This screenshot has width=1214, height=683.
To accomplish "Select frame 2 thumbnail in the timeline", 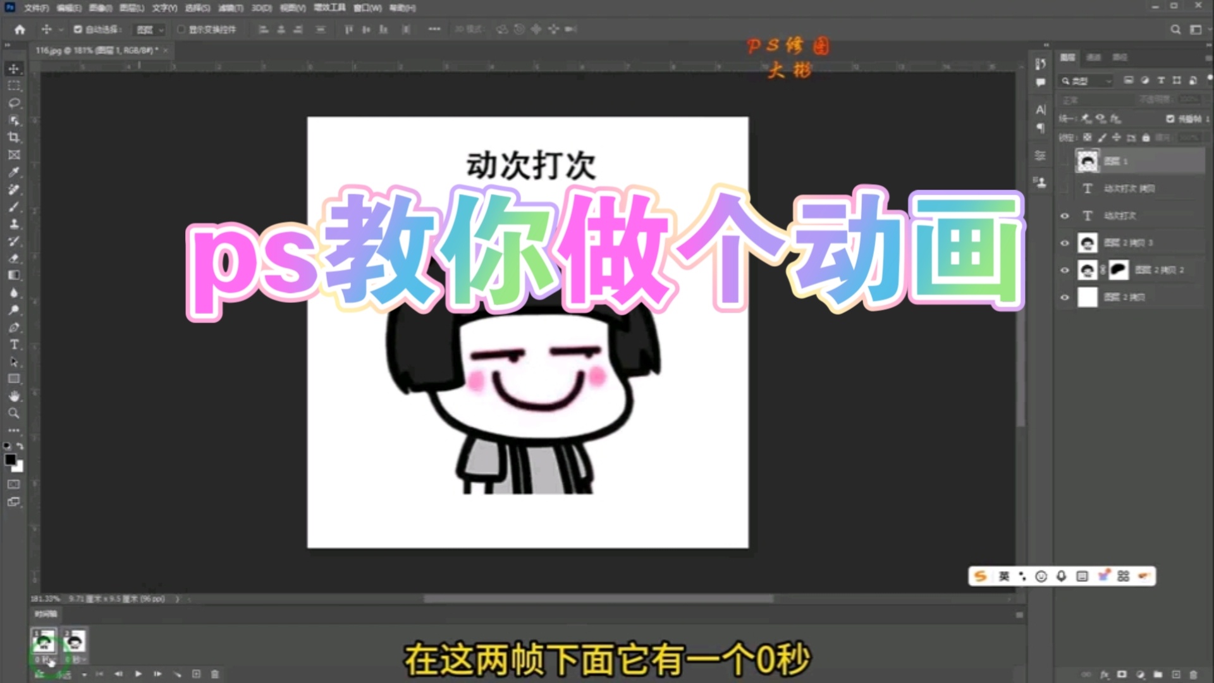I will 75,641.
